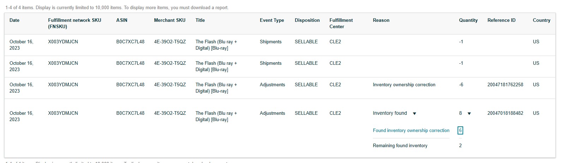567x163 pixels.
Task: Select reference ID 20047018188482
Action: point(505,113)
